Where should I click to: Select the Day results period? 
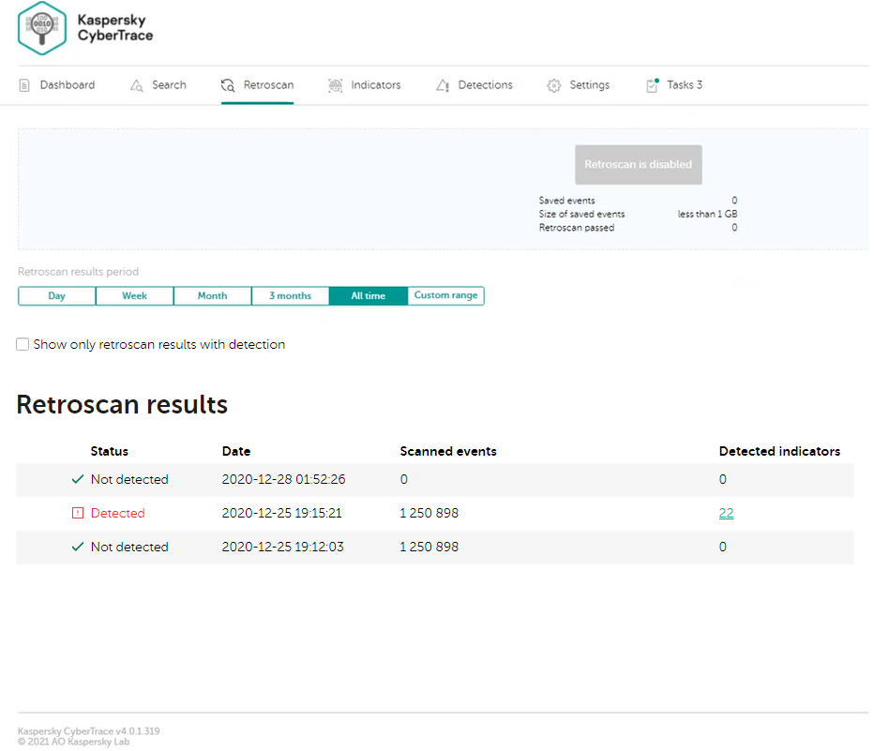(57, 296)
